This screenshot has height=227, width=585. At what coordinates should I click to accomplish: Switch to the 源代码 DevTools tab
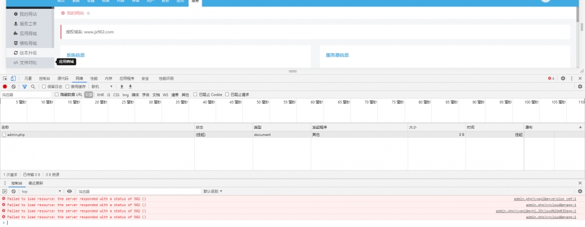click(x=63, y=79)
